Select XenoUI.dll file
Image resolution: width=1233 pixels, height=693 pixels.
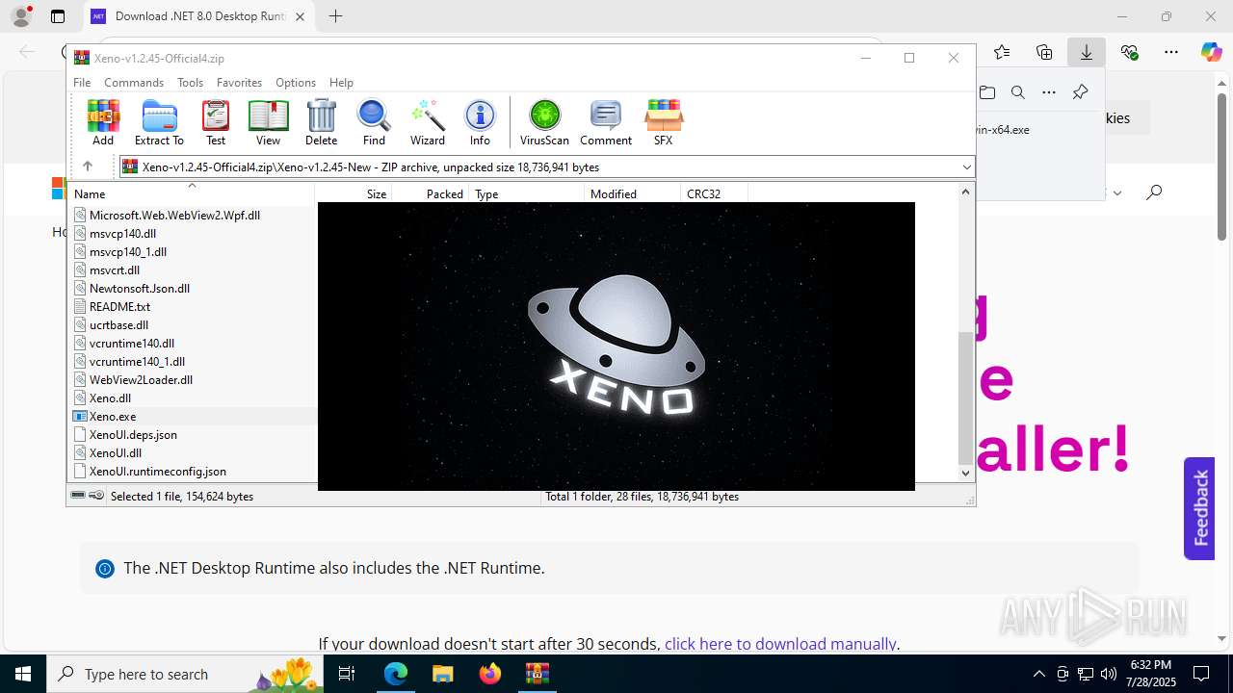[x=116, y=452]
